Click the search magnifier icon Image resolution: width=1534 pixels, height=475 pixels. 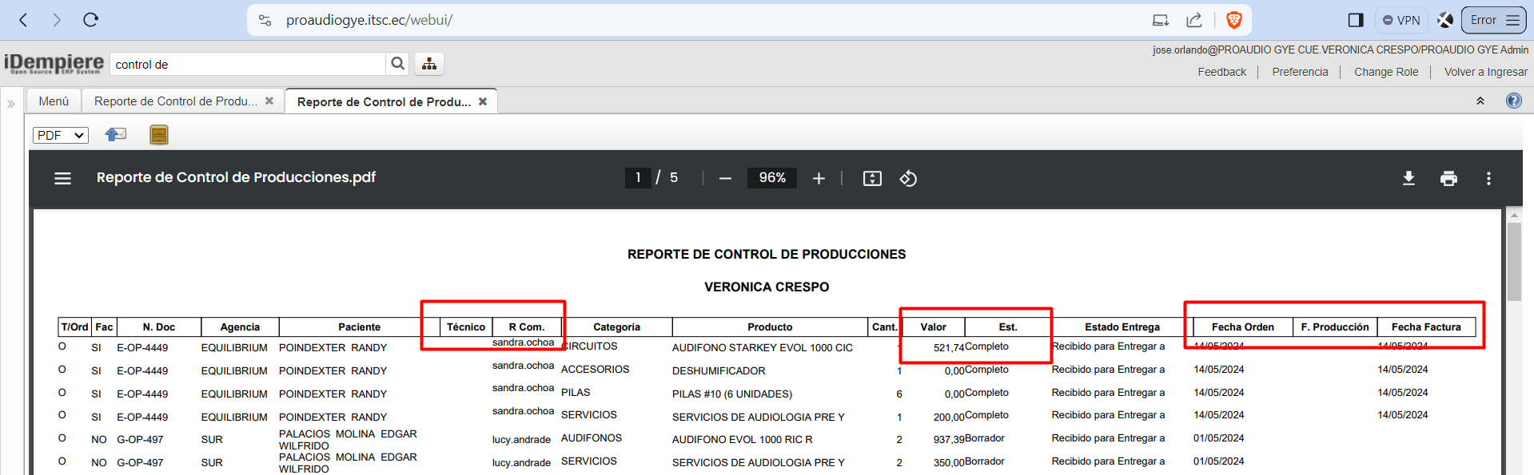pos(397,64)
